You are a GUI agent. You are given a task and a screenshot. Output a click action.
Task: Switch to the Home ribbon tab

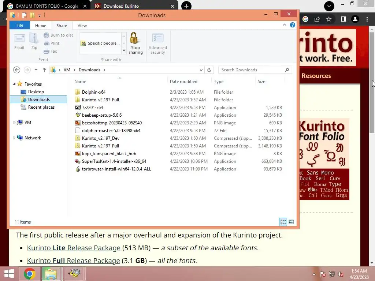tap(40, 26)
